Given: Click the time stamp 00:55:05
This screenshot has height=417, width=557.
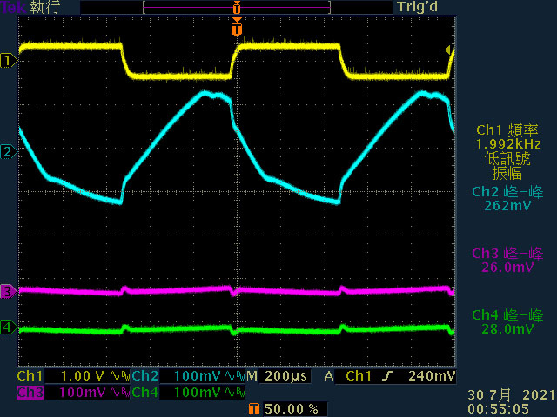Looking at the screenshot, I should [499, 409].
